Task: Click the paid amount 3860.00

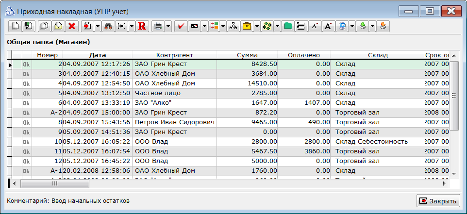Action: coord(304,151)
